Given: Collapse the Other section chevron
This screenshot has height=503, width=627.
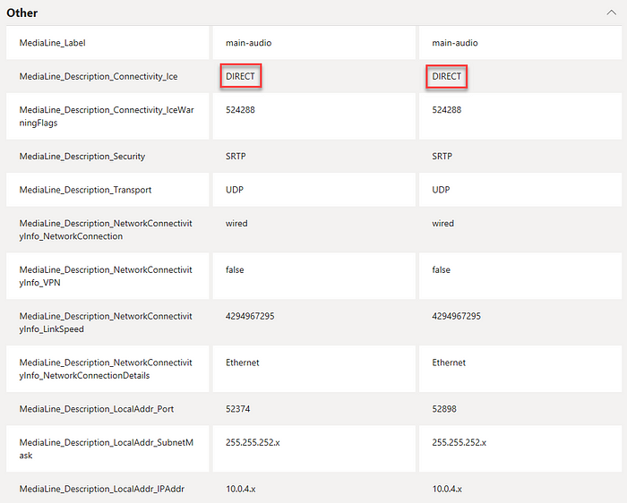Looking at the screenshot, I should (x=611, y=13).
